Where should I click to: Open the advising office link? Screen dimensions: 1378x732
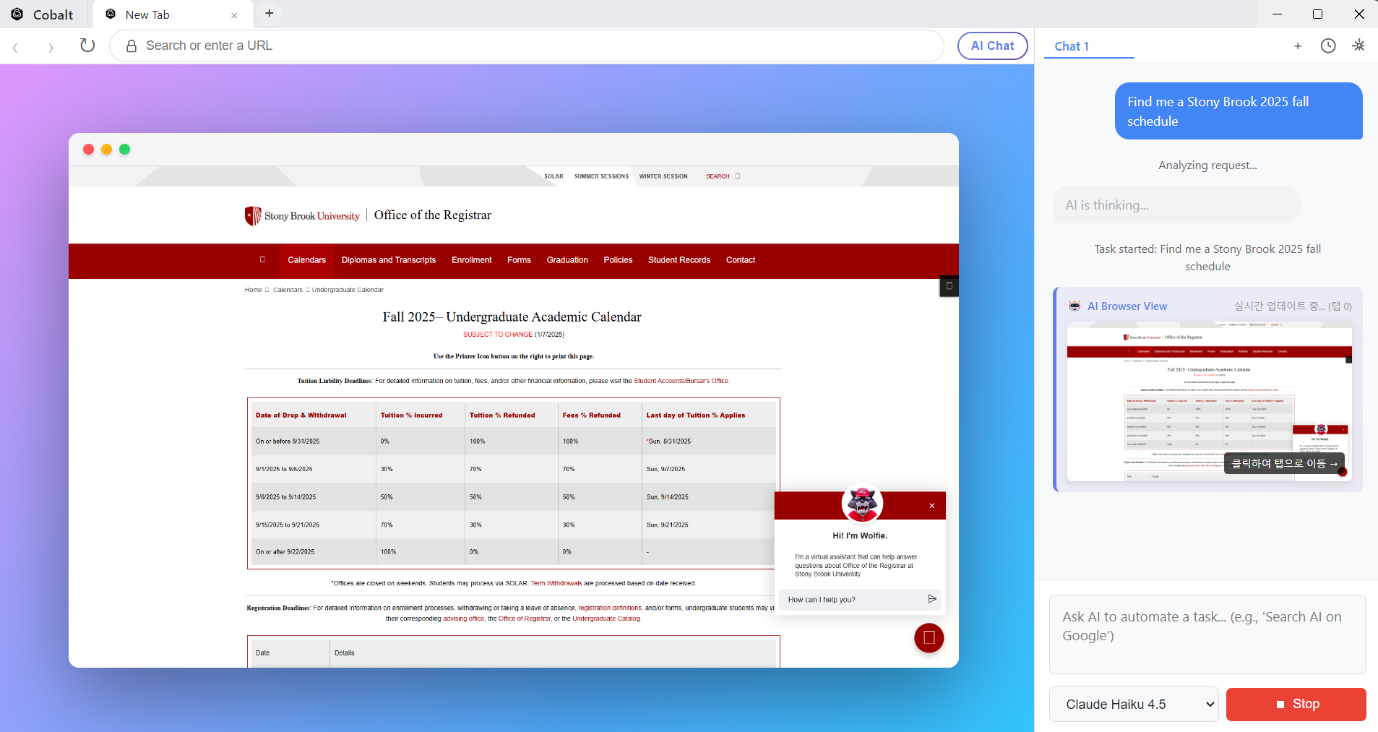(463, 619)
